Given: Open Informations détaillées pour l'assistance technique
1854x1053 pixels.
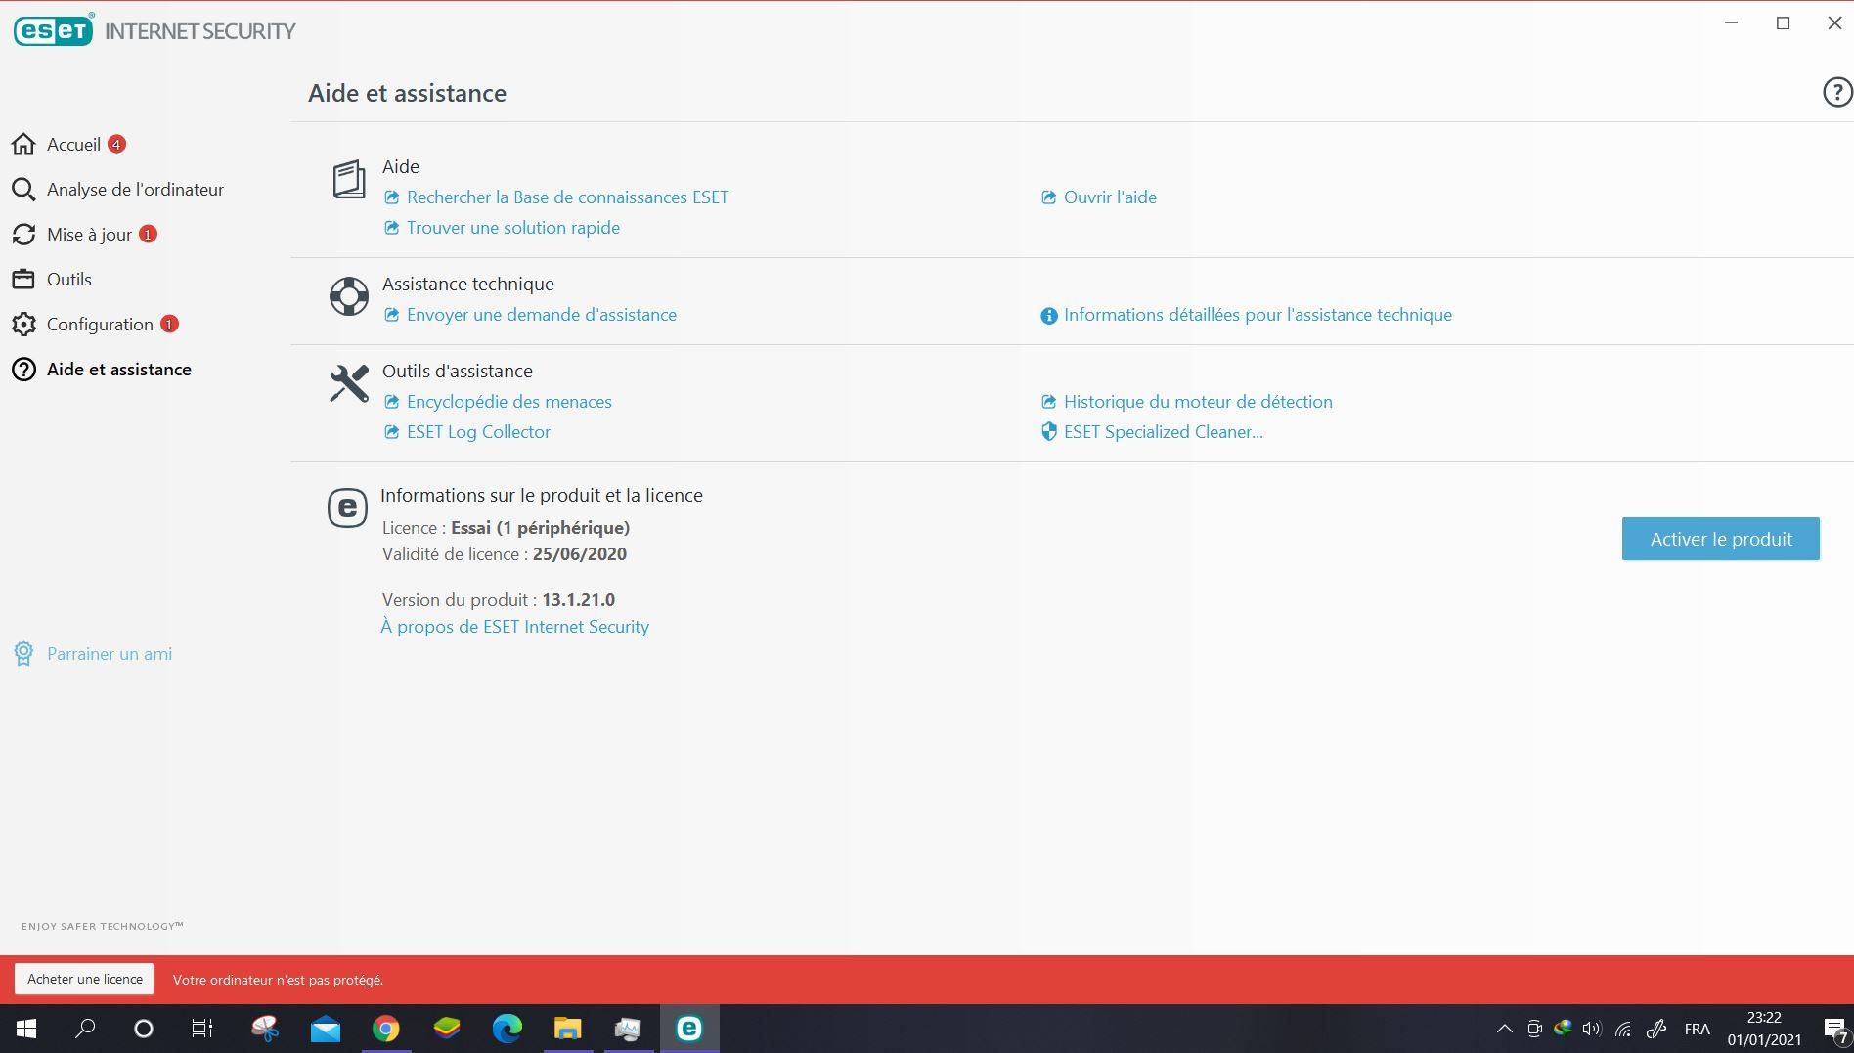Looking at the screenshot, I should [x=1258, y=315].
